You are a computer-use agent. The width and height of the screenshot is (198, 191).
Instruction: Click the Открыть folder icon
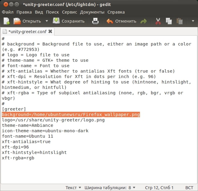click(x=17, y=21)
